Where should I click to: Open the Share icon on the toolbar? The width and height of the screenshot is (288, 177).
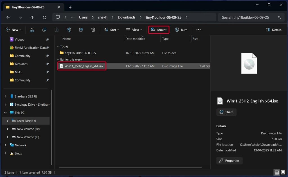pyautogui.click(x=81, y=29)
